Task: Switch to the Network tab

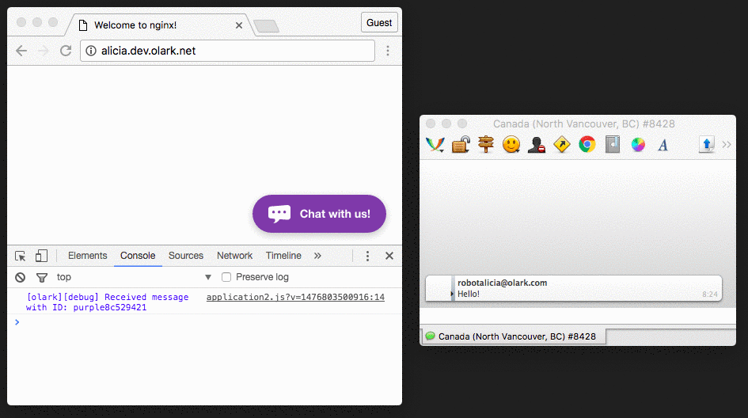Action: click(234, 256)
